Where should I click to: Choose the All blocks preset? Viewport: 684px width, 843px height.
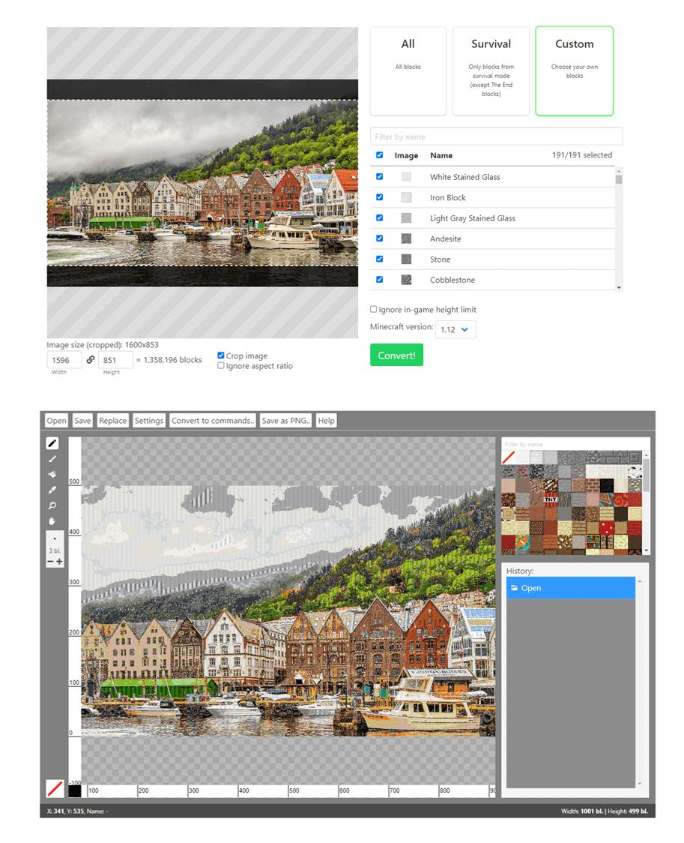pos(408,71)
